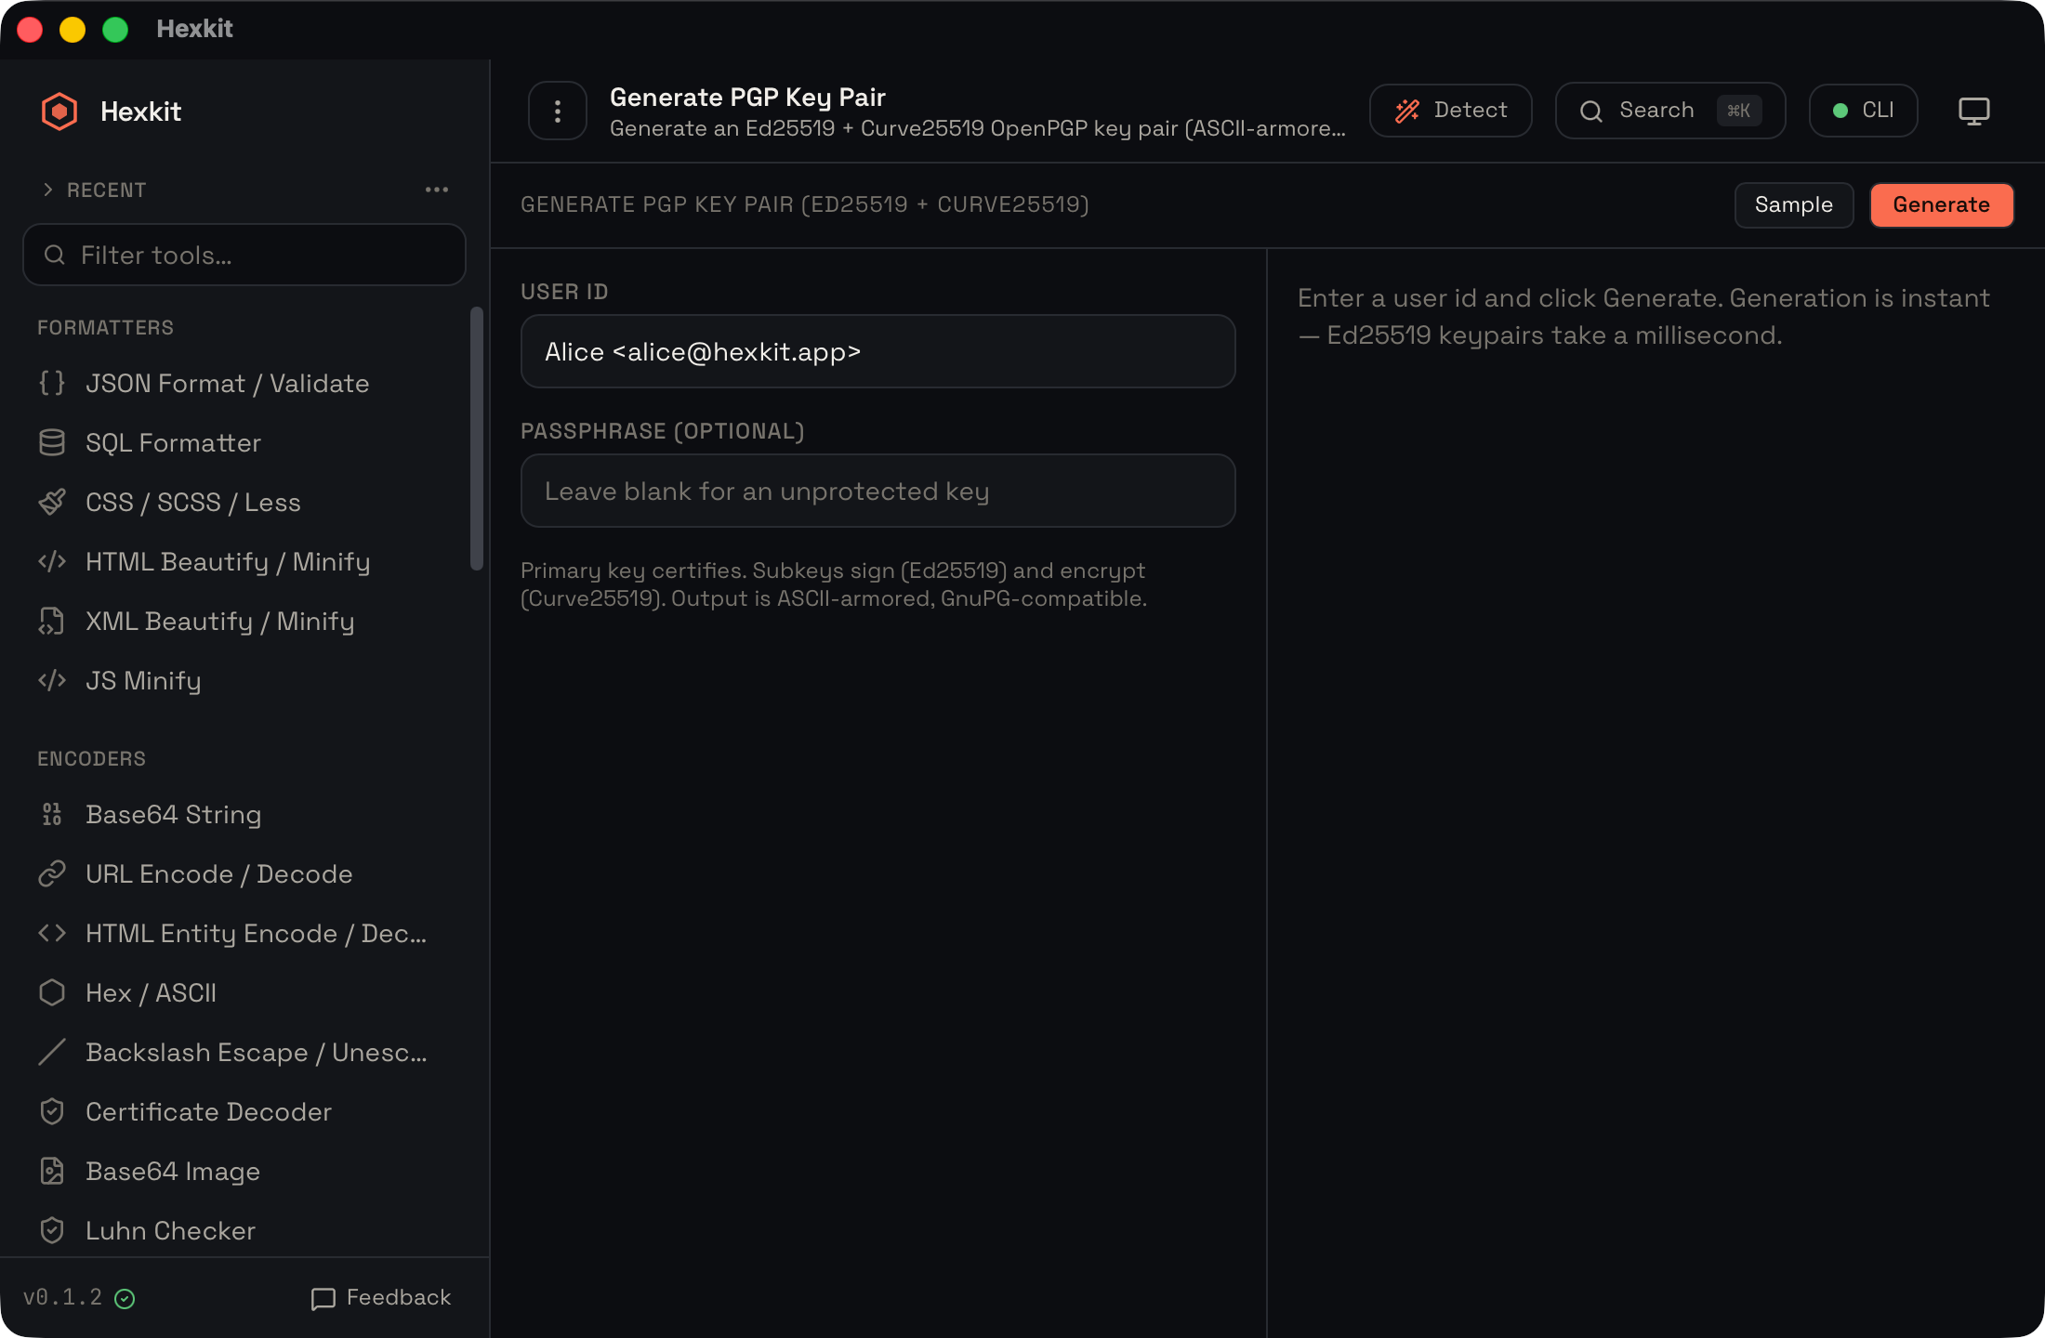This screenshot has width=2045, height=1338.
Task: Click the Feedback speech bubble icon
Action: pyautogui.click(x=323, y=1299)
